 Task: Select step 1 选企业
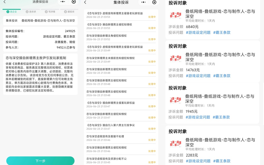pyautogui.click(x=12, y=12)
